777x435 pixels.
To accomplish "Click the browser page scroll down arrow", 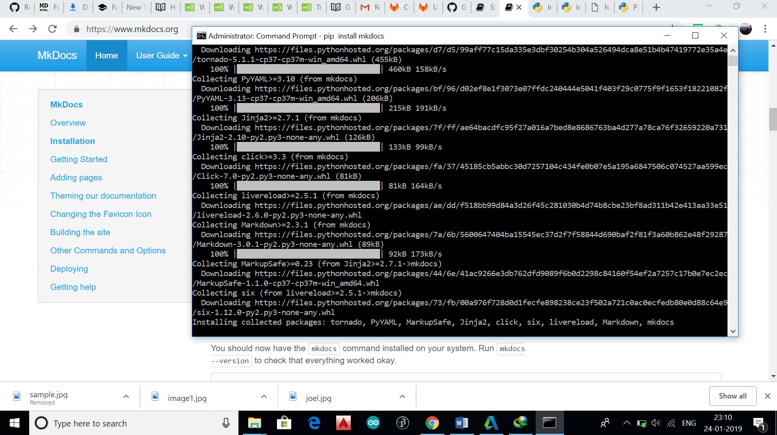I will [x=773, y=376].
